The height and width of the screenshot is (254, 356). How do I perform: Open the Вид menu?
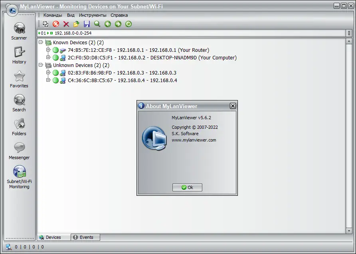click(71, 15)
